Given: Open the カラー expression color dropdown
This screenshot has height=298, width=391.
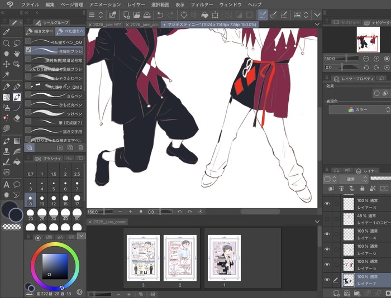Looking at the screenshot, I should pos(359,109).
